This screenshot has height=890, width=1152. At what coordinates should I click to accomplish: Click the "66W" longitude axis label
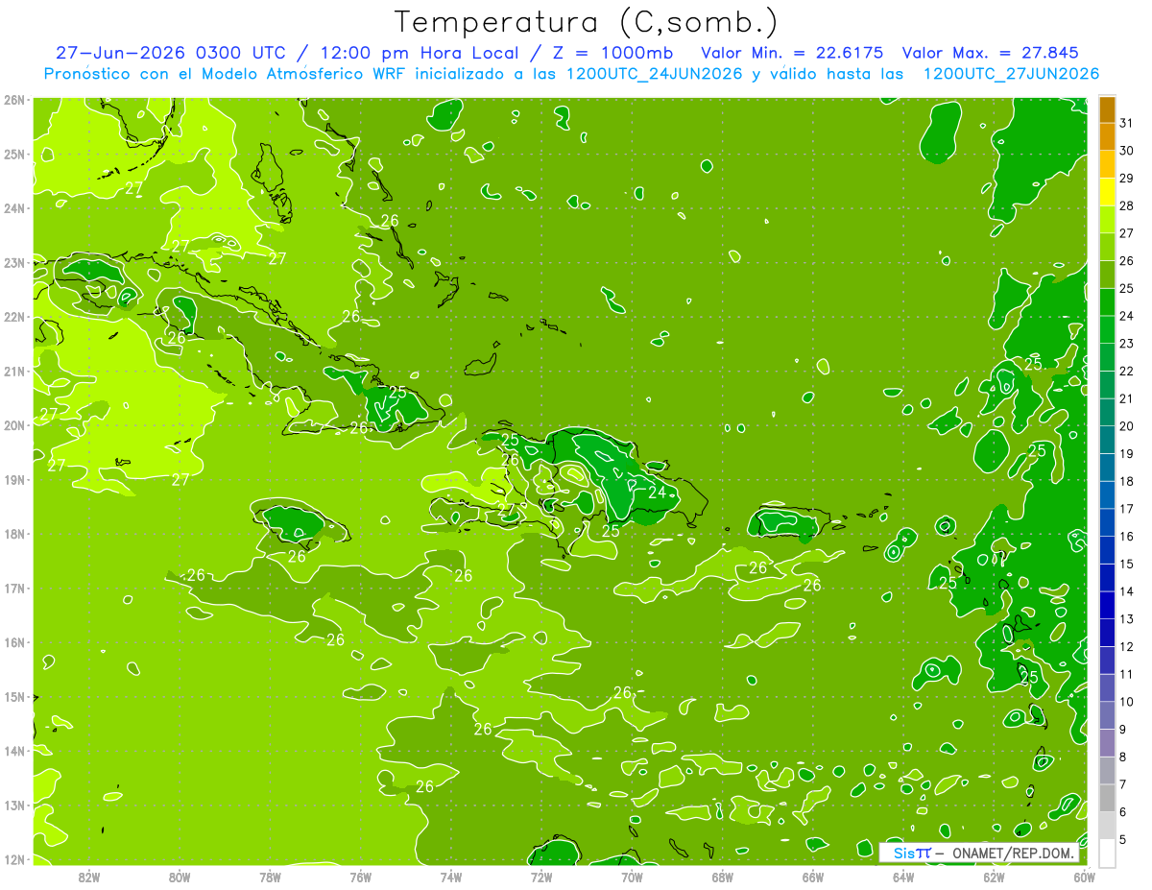click(x=813, y=877)
